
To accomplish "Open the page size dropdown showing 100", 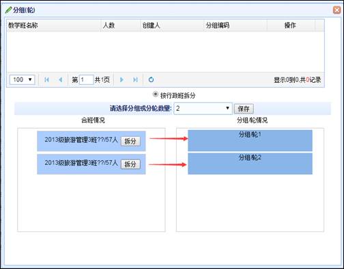I will (x=22, y=79).
